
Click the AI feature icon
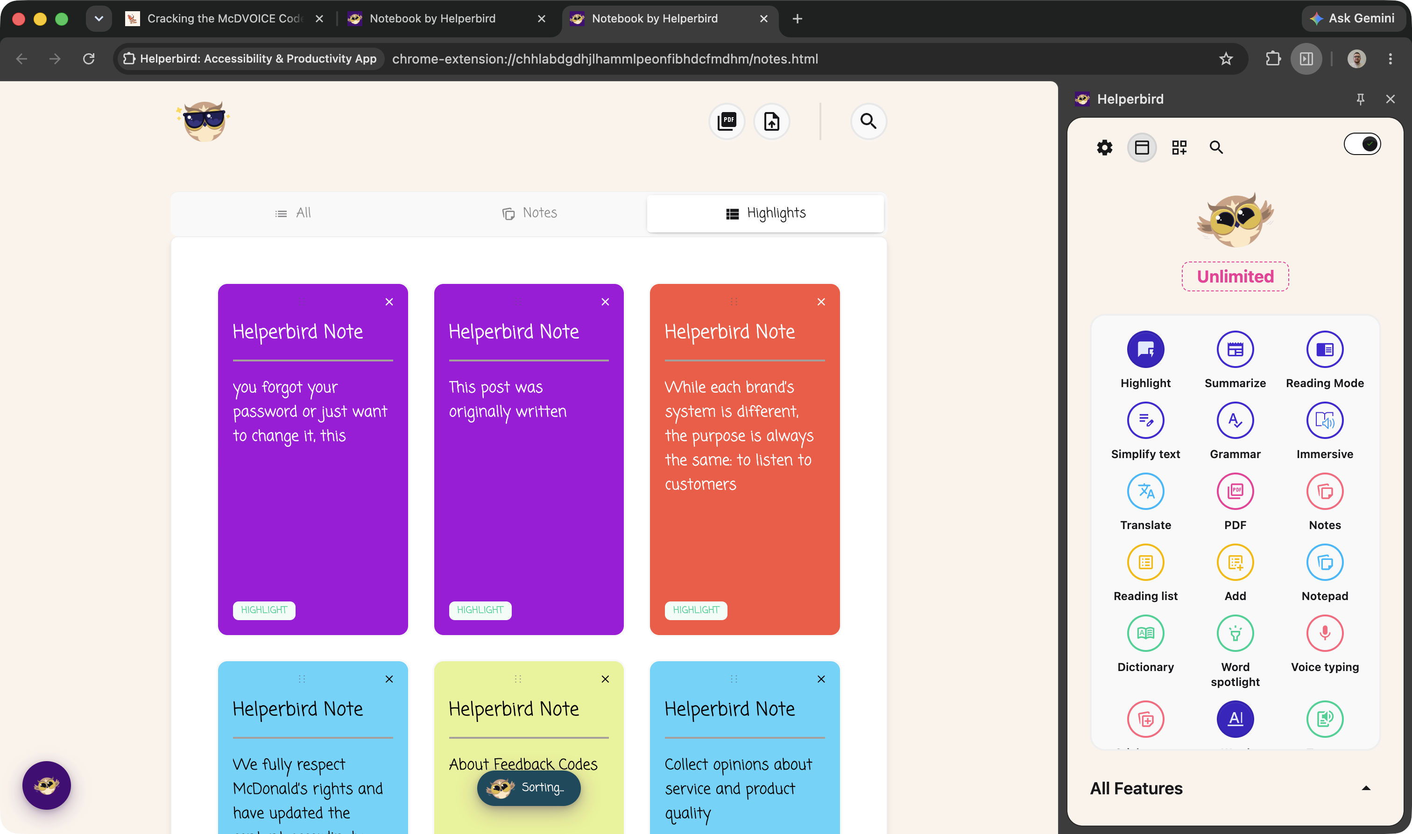coord(1235,719)
